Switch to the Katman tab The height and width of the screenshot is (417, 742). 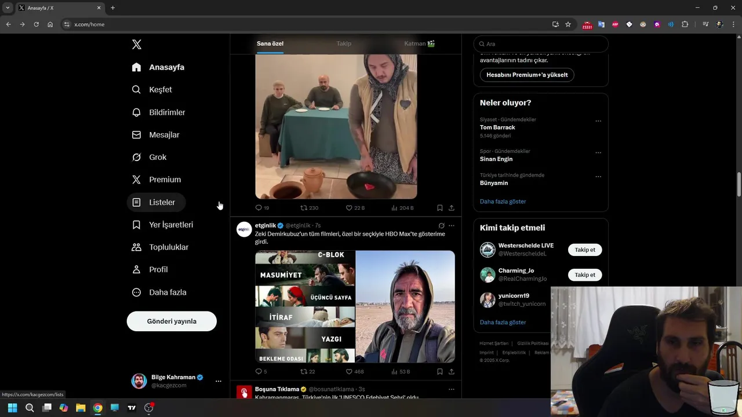(x=420, y=43)
